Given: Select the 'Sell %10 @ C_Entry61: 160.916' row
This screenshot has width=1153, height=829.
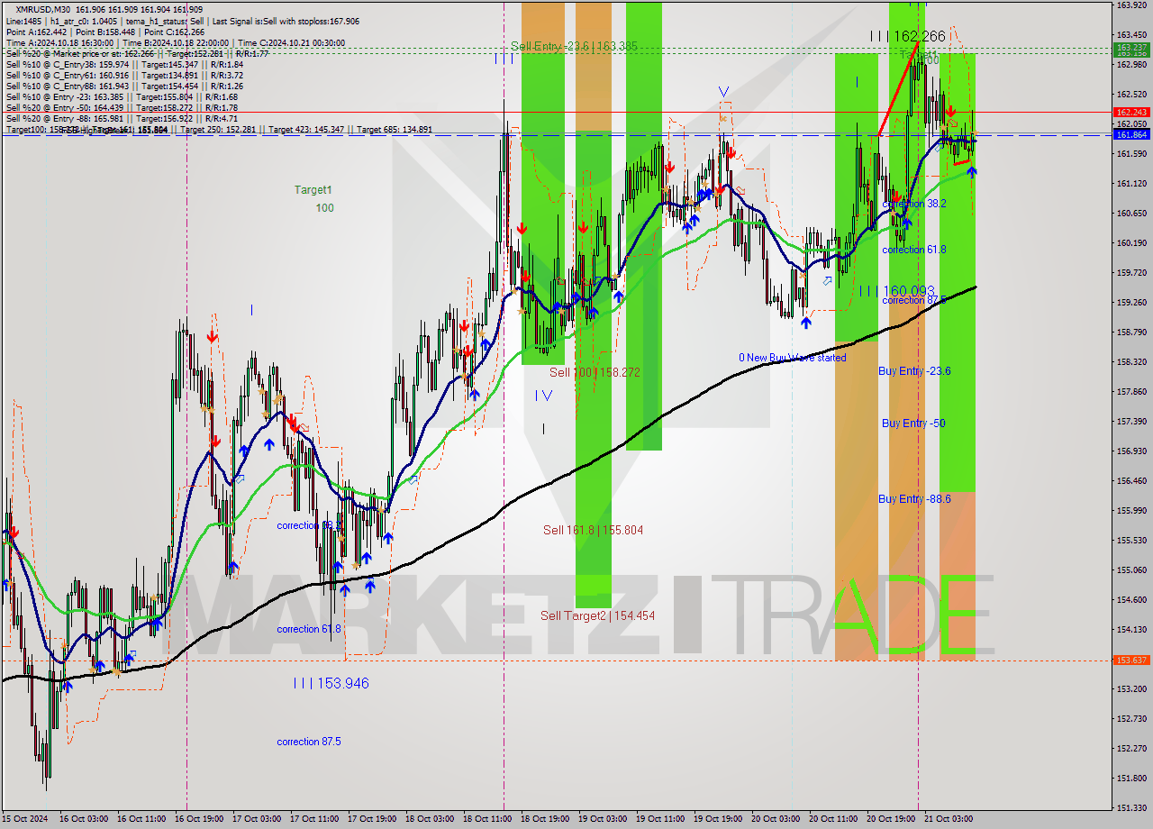Looking at the screenshot, I should pos(124,76).
